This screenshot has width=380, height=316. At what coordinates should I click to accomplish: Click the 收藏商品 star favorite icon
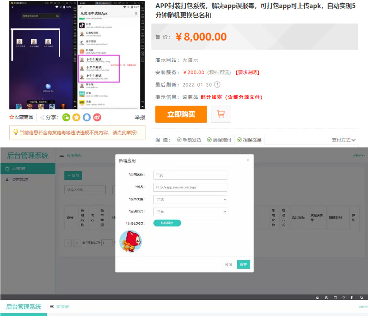click(12, 117)
